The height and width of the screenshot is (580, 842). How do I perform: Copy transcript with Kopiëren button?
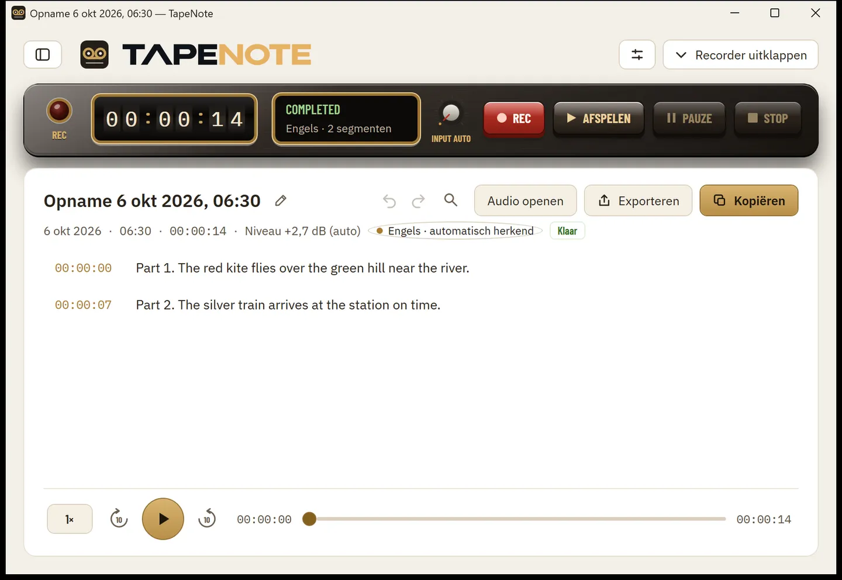click(x=748, y=201)
